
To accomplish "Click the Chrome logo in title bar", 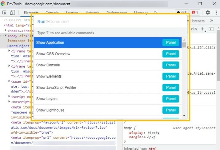I will (x=3, y=4).
